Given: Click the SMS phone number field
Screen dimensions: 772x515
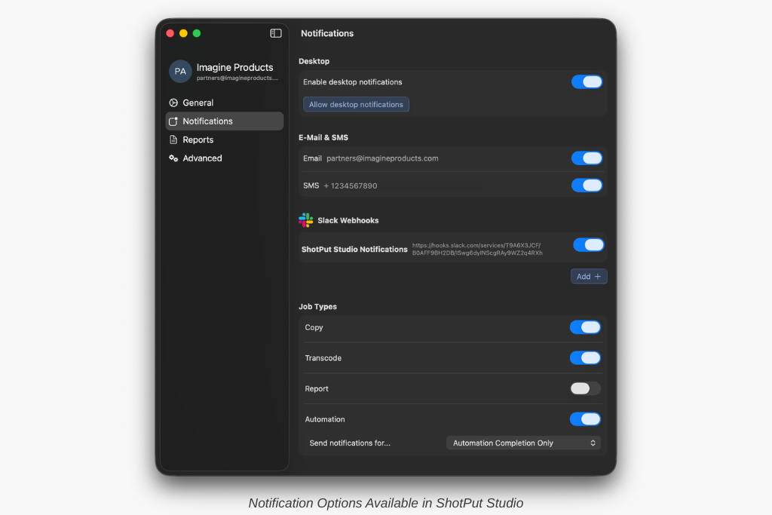Looking at the screenshot, I should [x=351, y=185].
